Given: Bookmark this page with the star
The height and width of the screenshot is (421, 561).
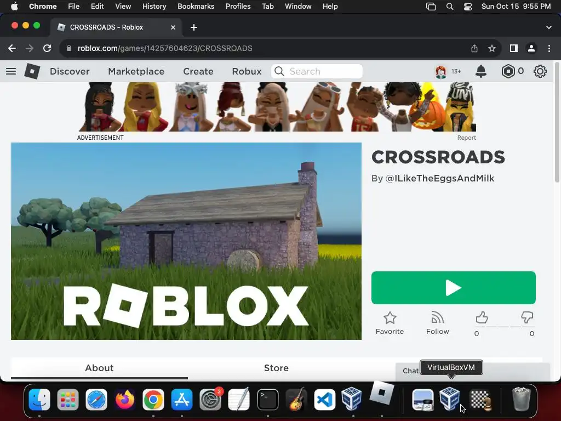Looking at the screenshot, I should [492, 48].
